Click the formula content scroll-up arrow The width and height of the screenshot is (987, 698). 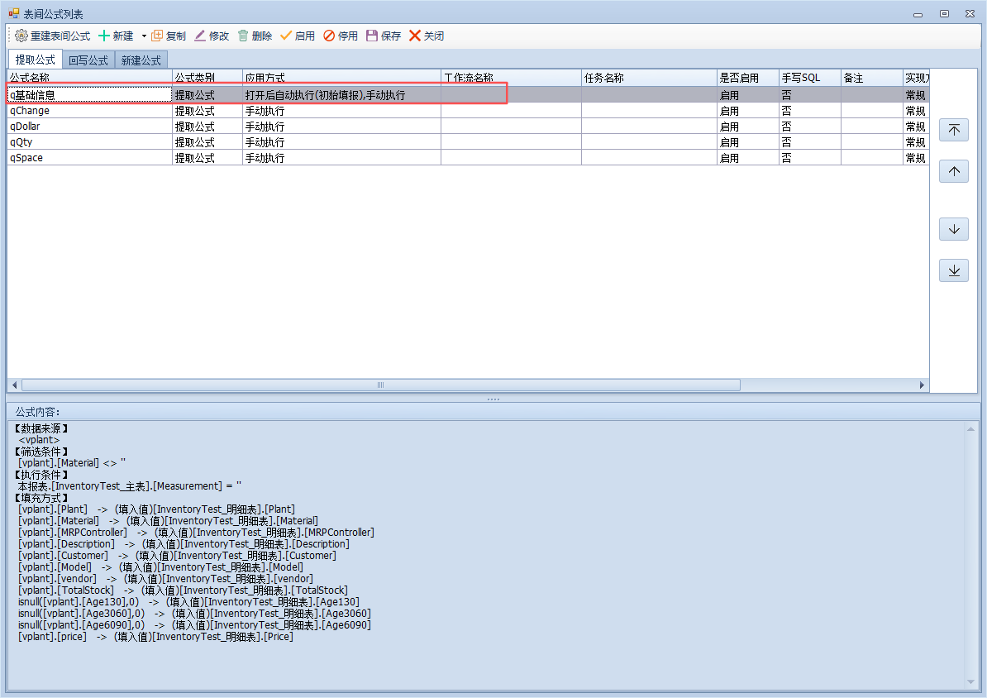click(x=970, y=429)
